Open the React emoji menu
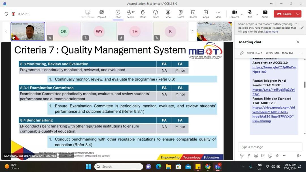Viewport: 306px width, 172px height. click(x=156, y=14)
